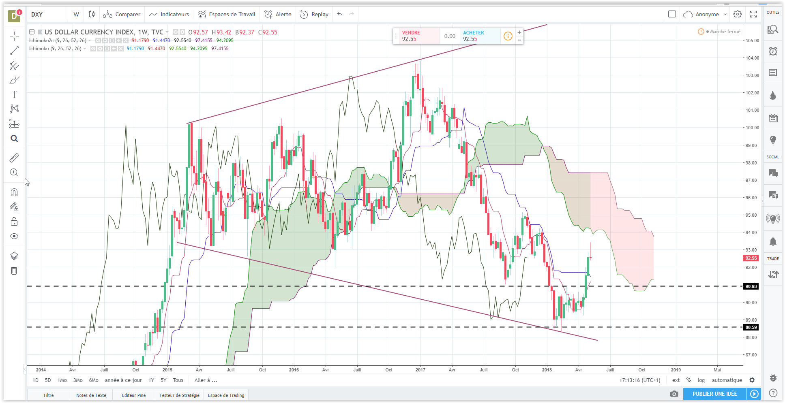Click the Comparer button
Viewport: 785px width, 403px height.
point(122,14)
